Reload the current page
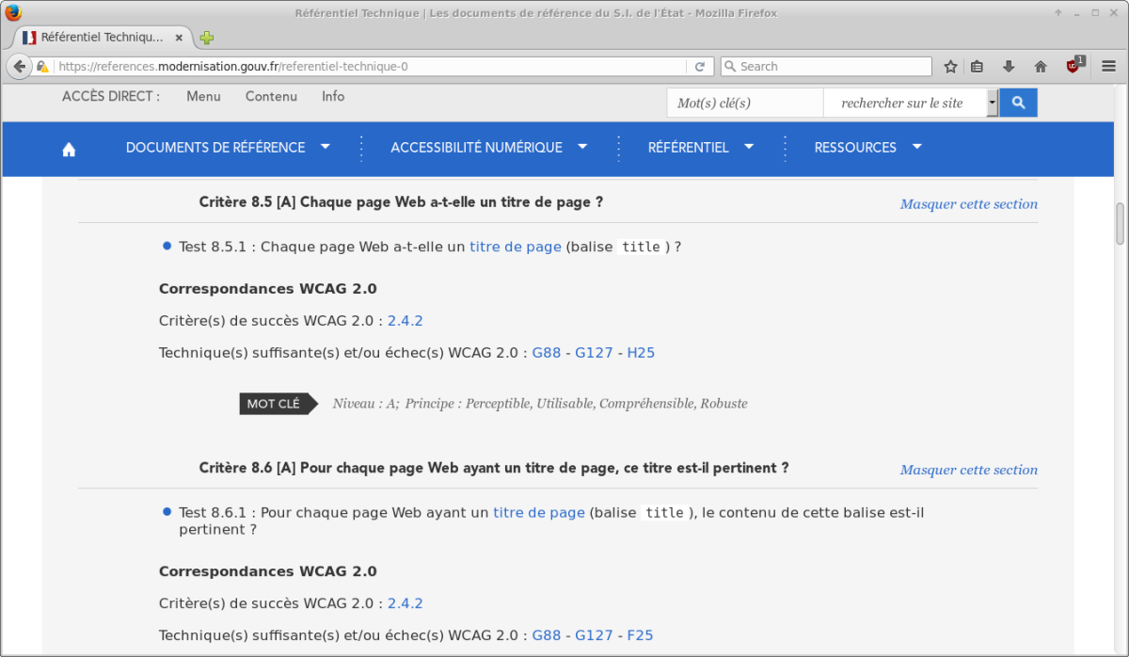Image resolution: width=1129 pixels, height=657 pixels. pyautogui.click(x=699, y=66)
